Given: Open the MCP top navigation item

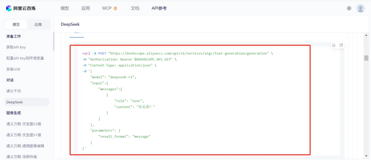Looking at the screenshot, I should (x=107, y=8).
